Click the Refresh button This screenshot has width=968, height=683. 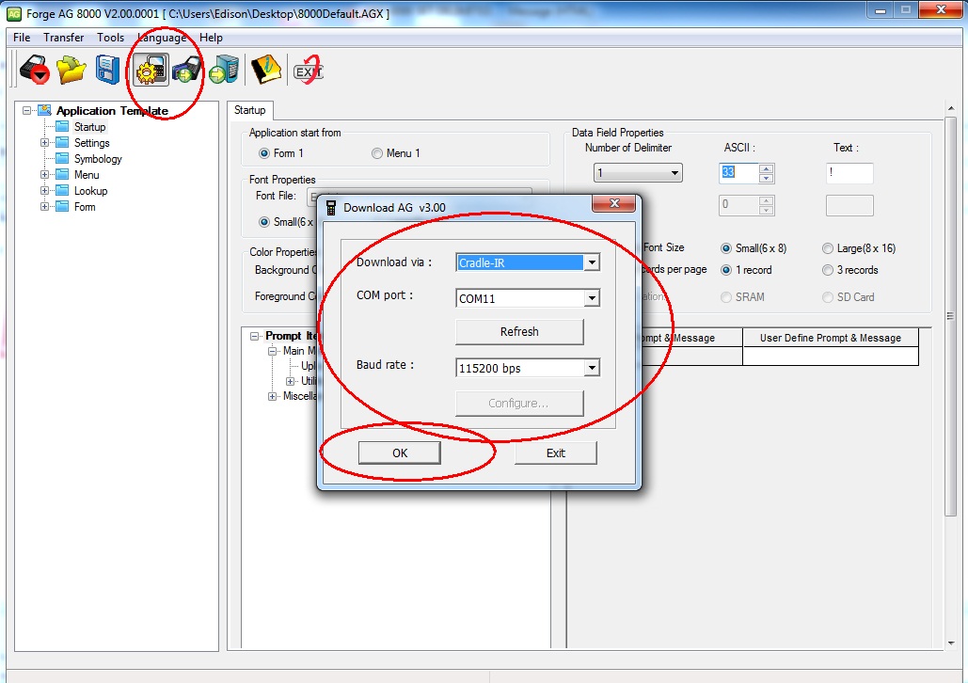pyautogui.click(x=519, y=332)
